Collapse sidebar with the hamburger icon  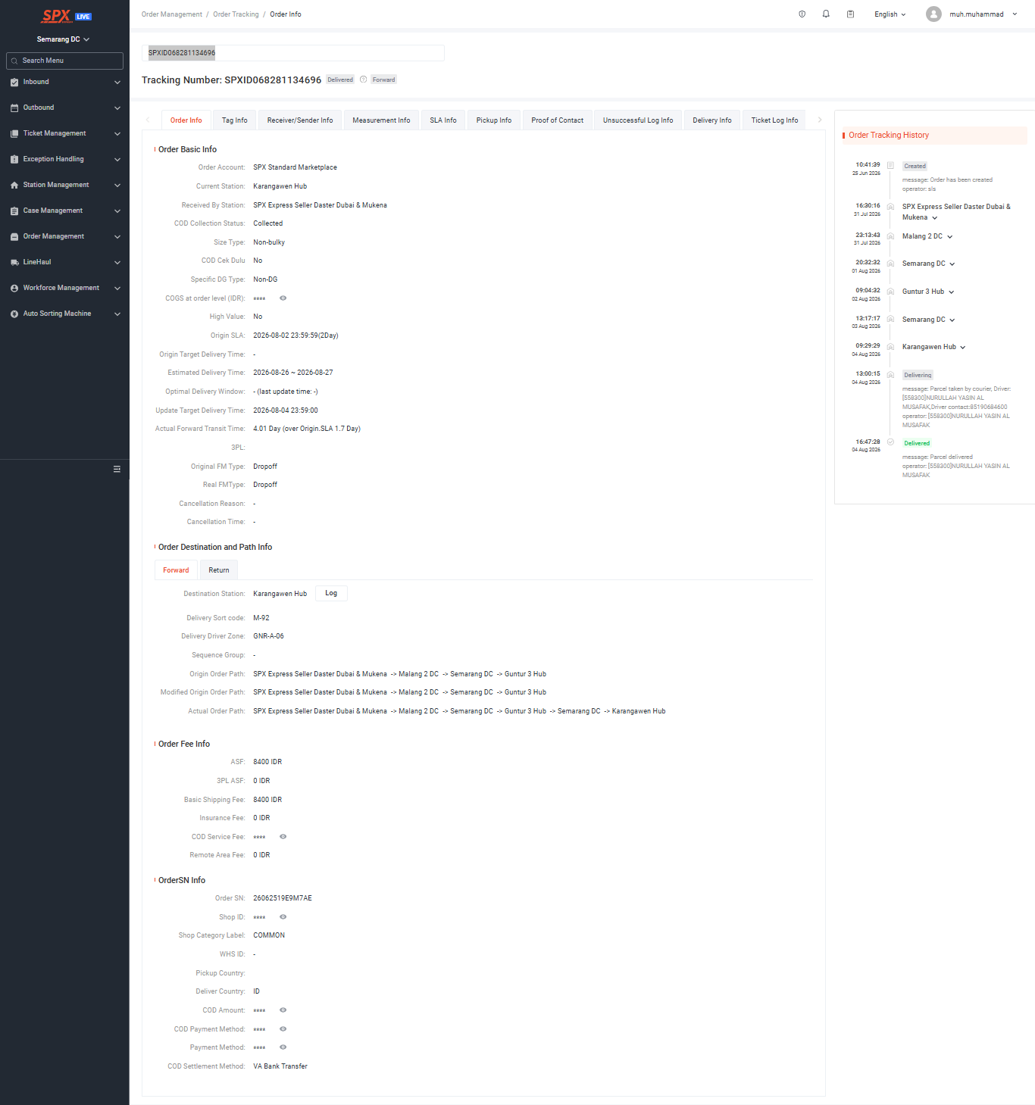pyautogui.click(x=117, y=469)
